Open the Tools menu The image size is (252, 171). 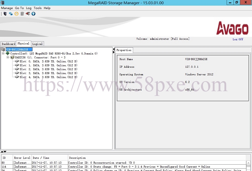coord(37,8)
